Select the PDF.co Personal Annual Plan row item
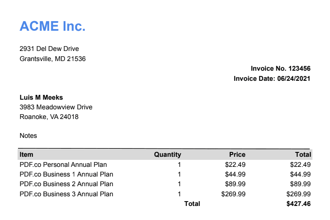Image resolution: width=330 pixels, height=220 pixels. 63,165
